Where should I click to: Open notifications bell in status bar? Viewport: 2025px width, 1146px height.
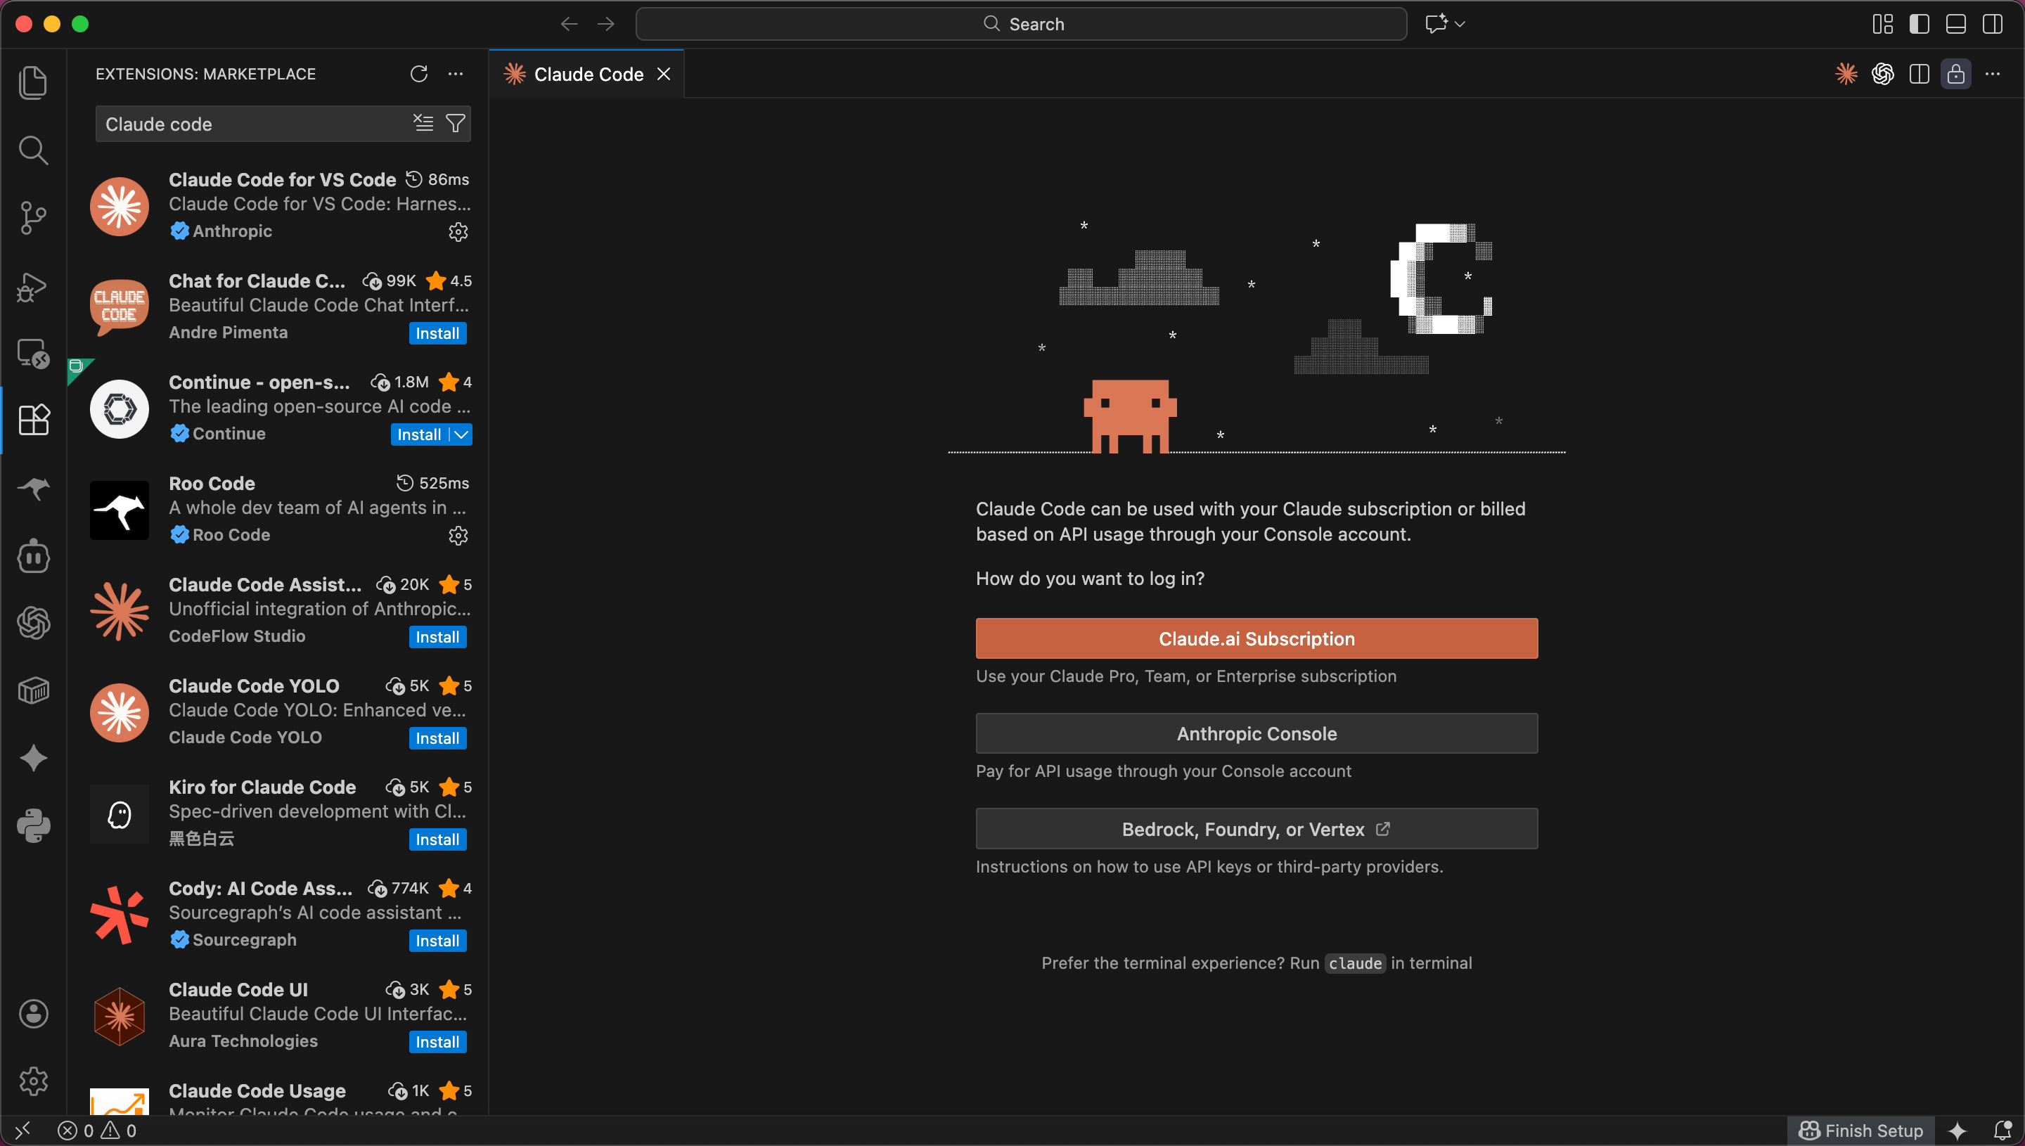coord(2003,1131)
